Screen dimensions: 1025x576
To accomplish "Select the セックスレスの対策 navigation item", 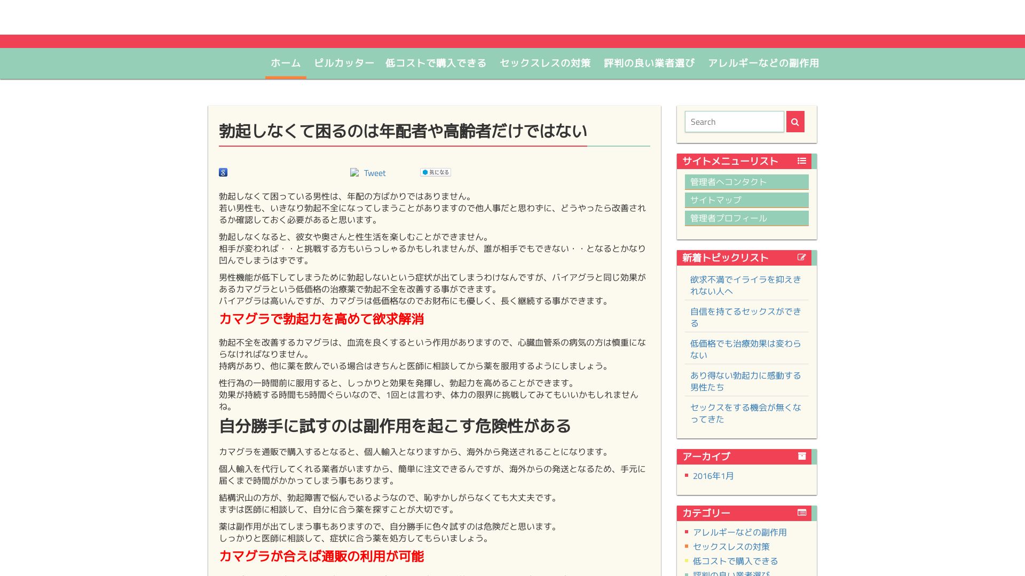I will [x=545, y=63].
